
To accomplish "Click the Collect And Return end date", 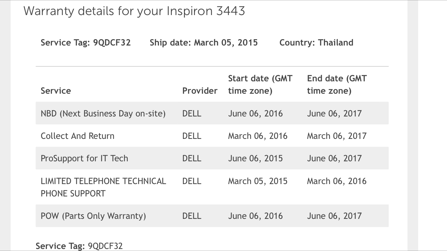I will [336, 136].
